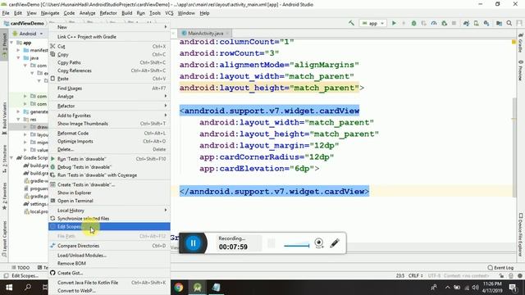525x295 pixels.
Task: Open Project Structure icon in toolbar
Action: click(499, 23)
